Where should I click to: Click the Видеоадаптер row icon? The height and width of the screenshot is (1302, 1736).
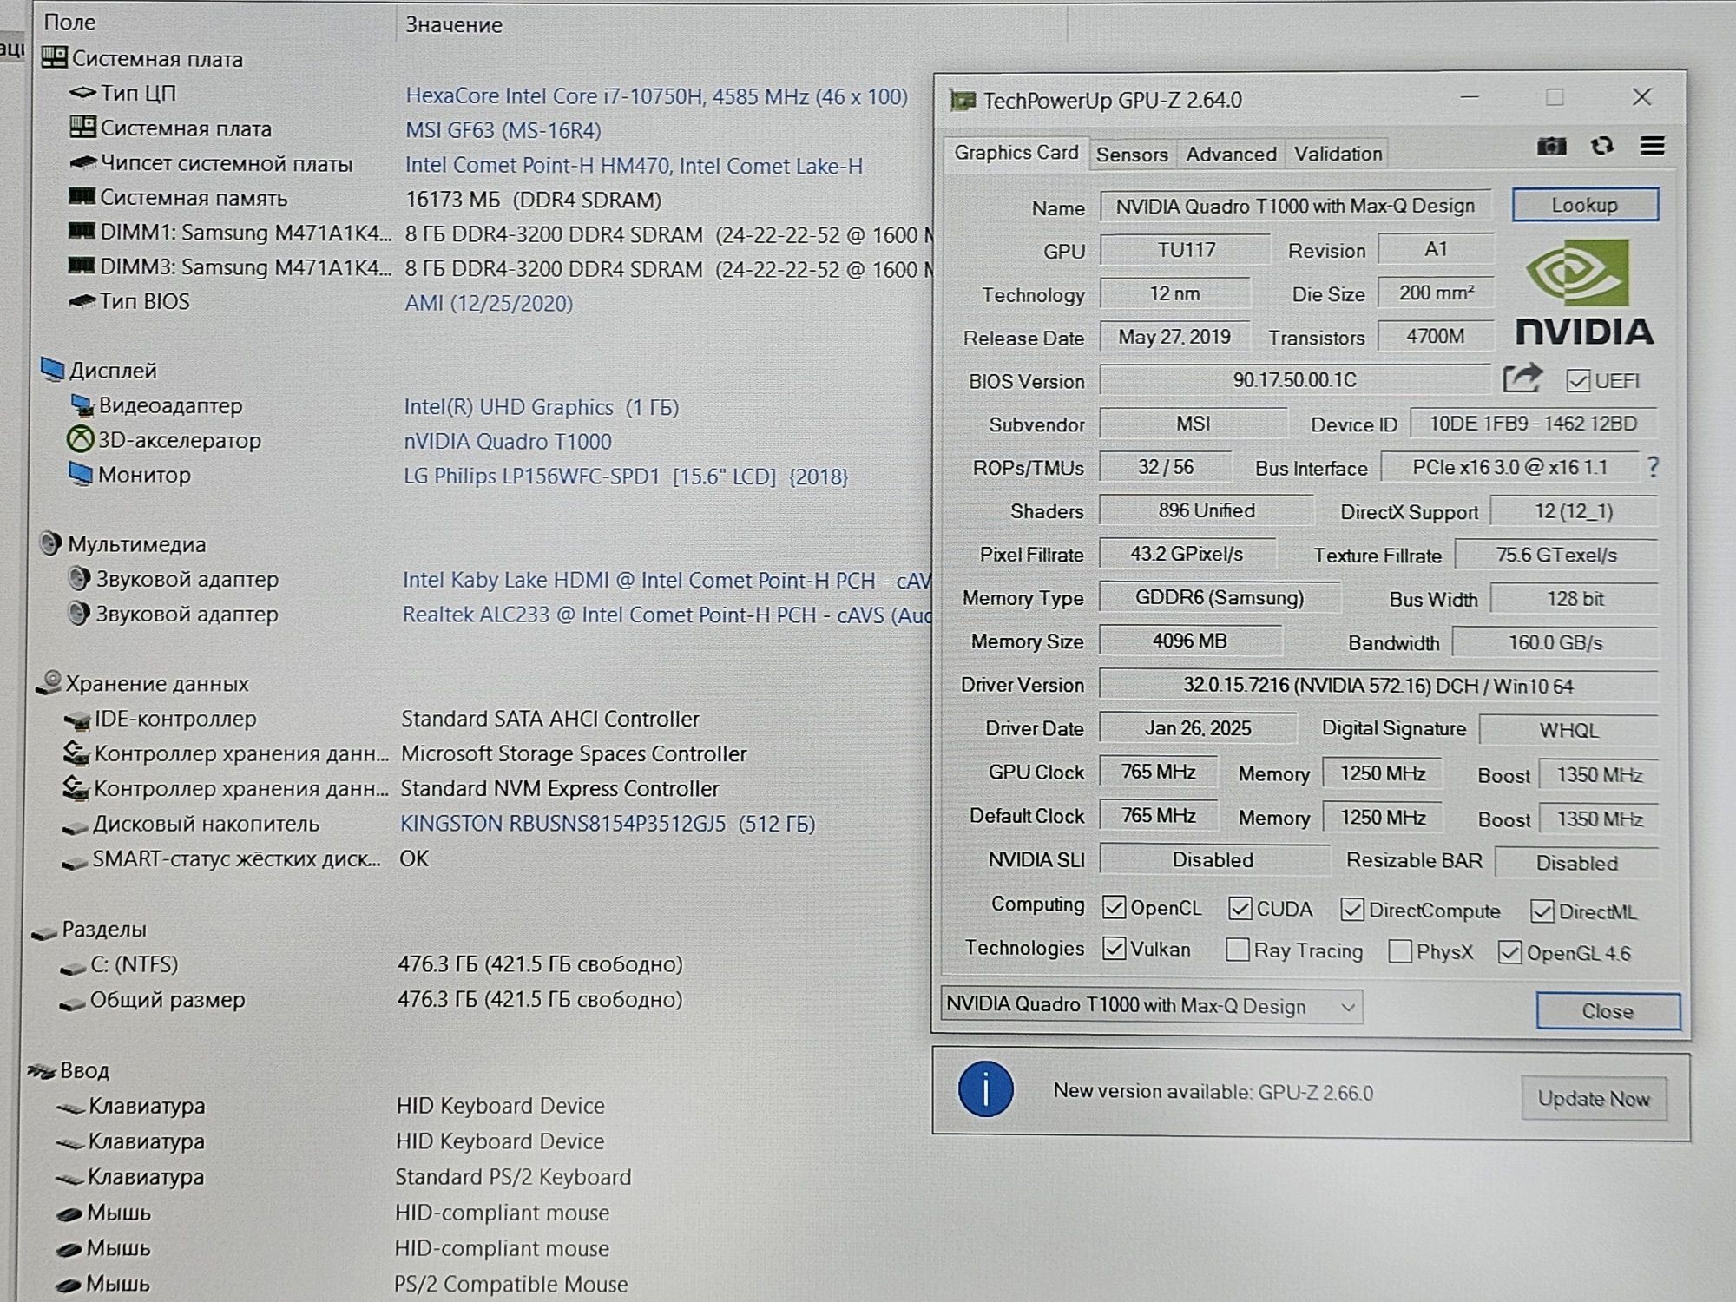tap(82, 404)
